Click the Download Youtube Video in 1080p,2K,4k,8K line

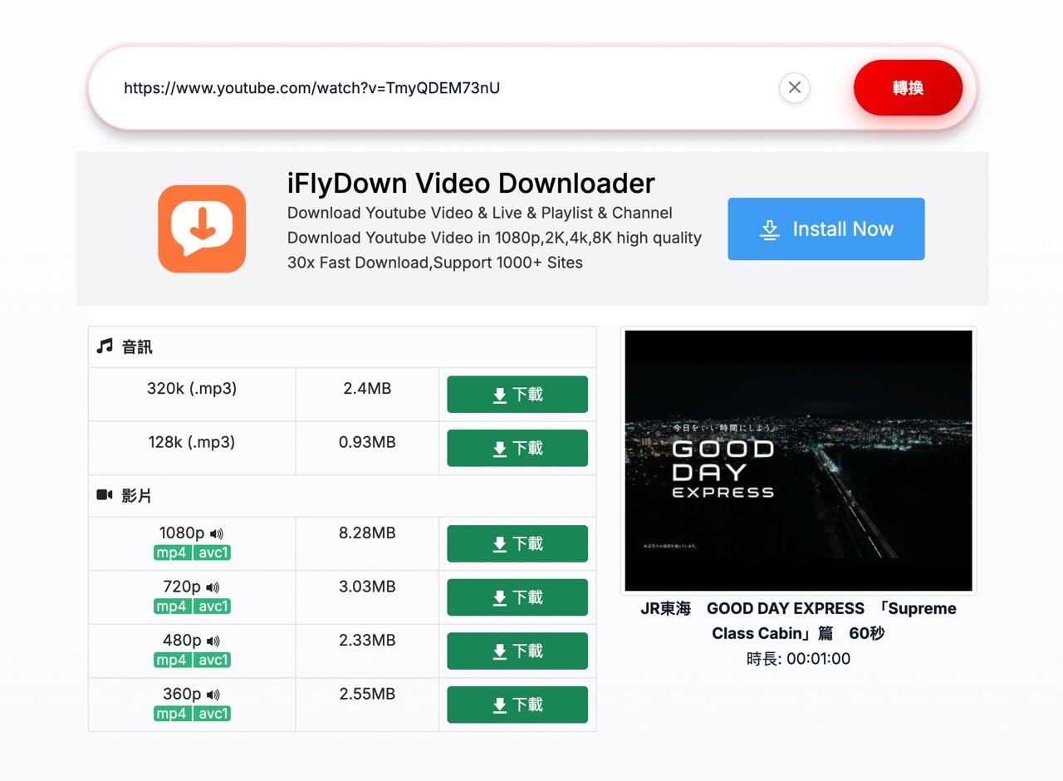[x=494, y=238]
